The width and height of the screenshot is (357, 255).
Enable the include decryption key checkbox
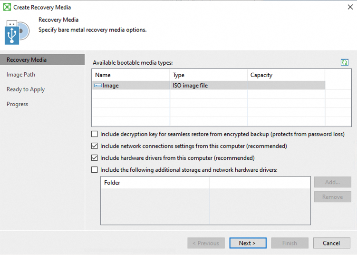tap(95, 134)
